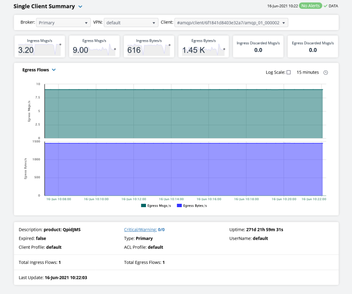The width and height of the screenshot is (352, 294).
Task: Click the 15 minutes time range label
Action: click(x=307, y=73)
